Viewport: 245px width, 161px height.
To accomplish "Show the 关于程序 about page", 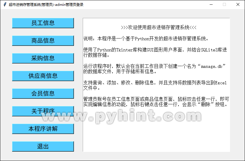I will coord(43,111).
